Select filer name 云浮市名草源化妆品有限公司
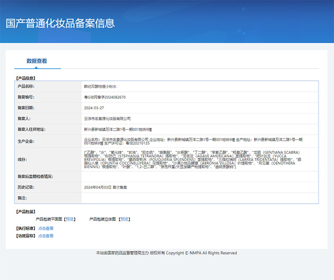The height and width of the screenshot is (280, 334). tap(107, 119)
